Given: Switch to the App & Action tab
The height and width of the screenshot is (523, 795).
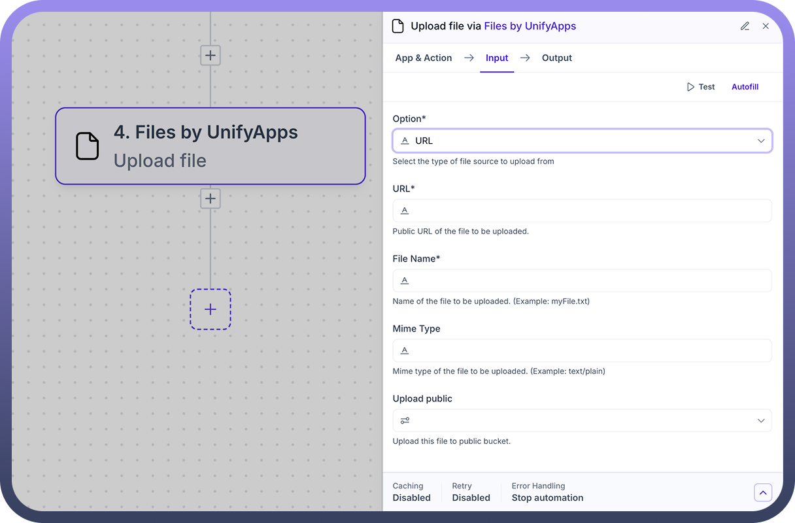Looking at the screenshot, I should click(x=424, y=58).
